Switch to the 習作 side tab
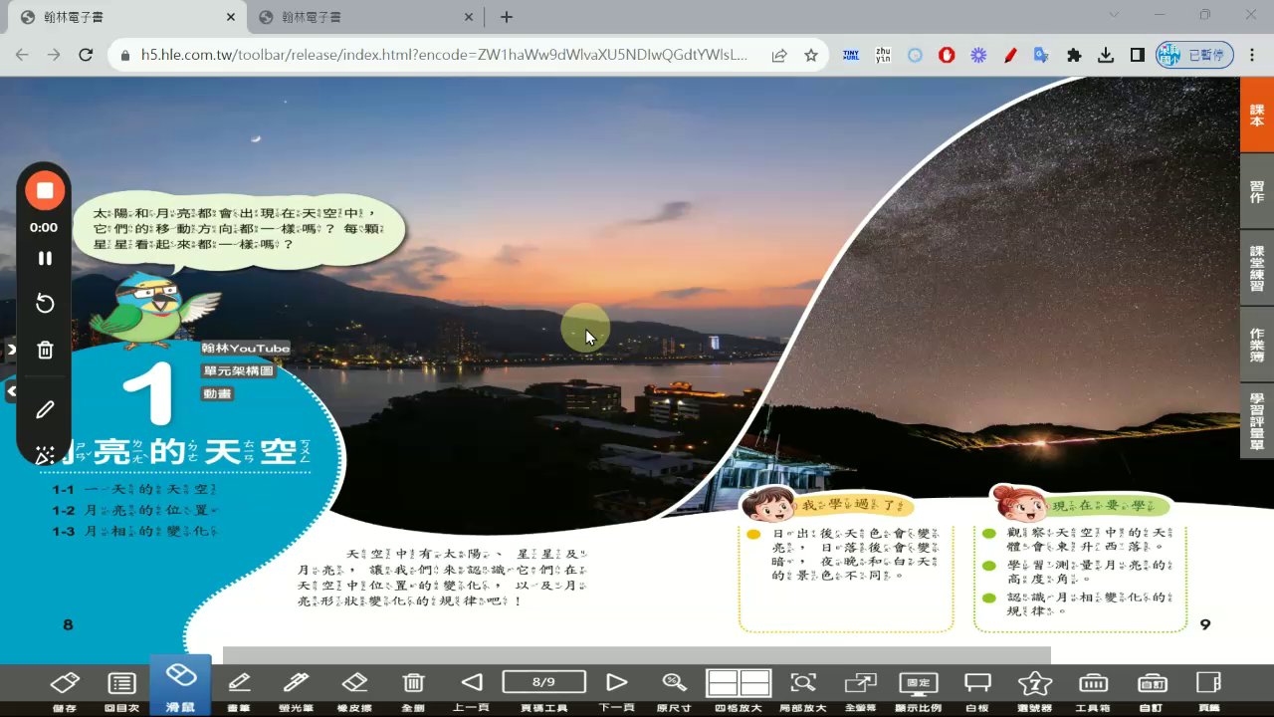Viewport: 1274px width, 717px height. click(1257, 191)
